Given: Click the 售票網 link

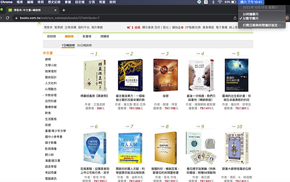Looking at the screenshot, I should (x=58, y=27).
